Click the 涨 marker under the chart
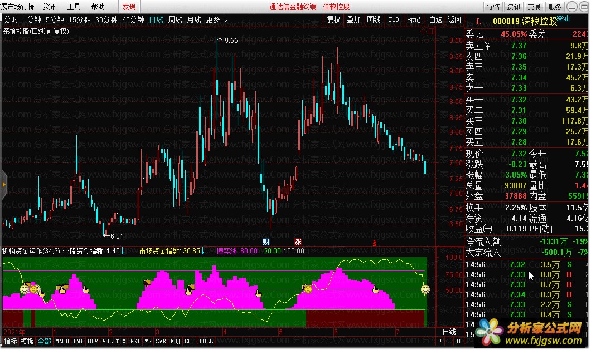591x350 pixels. pos(298,242)
